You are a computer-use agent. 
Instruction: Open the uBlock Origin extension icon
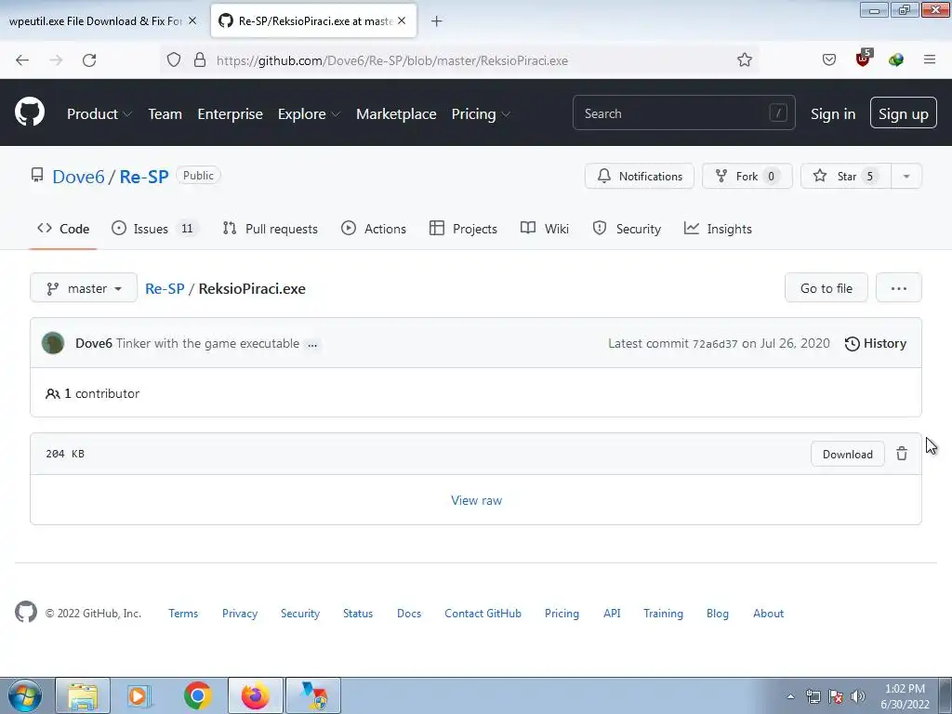click(x=864, y=59)
